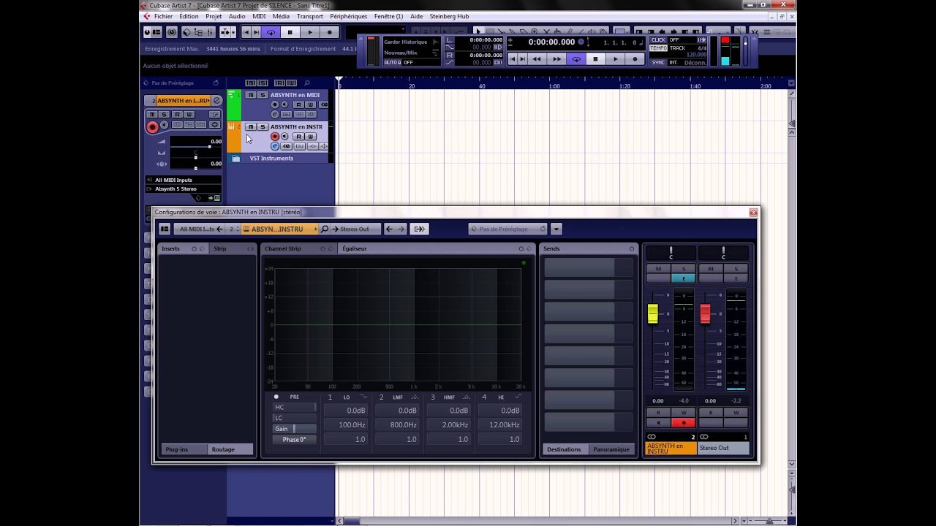Open the MIDI menu
The height and width of the screenshot is (526, 936).
point(259,16)
